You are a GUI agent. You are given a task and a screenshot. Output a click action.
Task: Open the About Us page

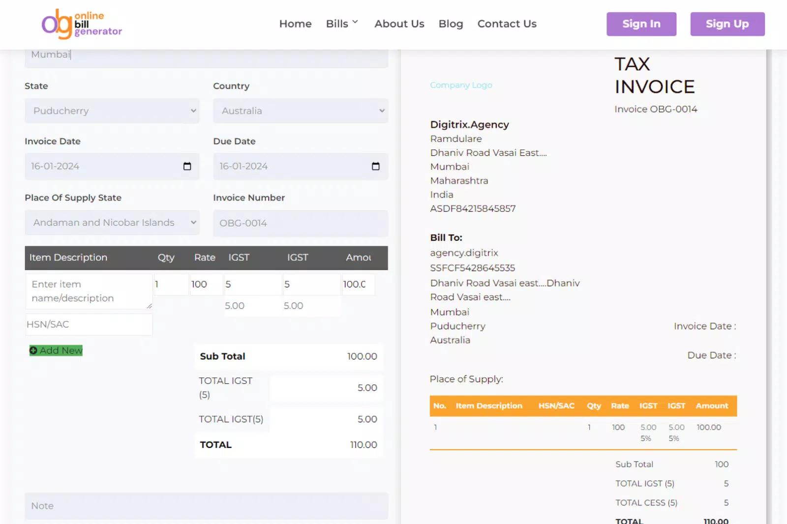[399, 24]
